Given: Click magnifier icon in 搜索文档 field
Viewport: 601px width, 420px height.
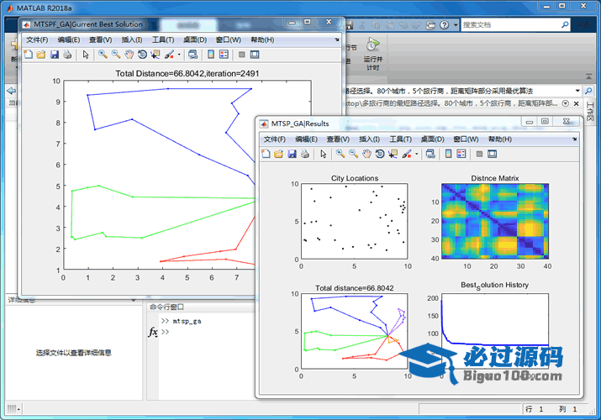Looking at the screenshot, I should pyautogui.click(x=565, y=25).
